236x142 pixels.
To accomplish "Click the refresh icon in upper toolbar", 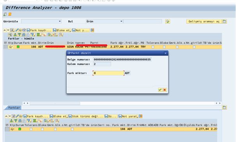I will [24, 30].
